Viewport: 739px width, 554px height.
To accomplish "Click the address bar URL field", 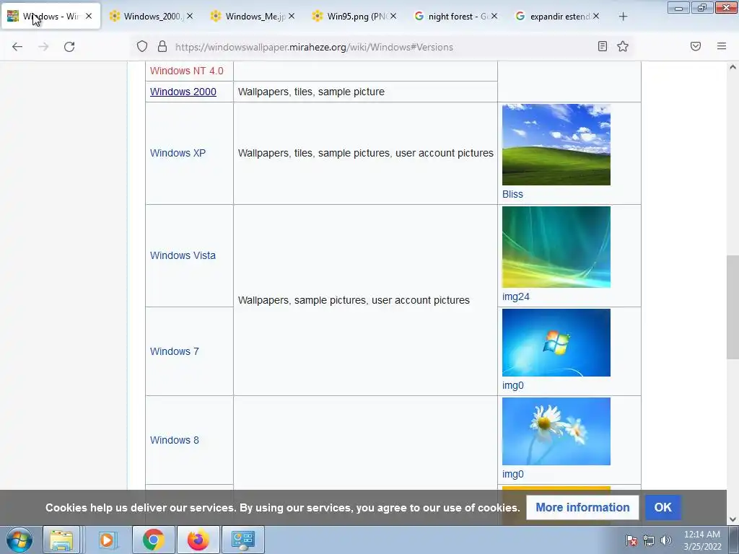I will tap(382, 47).
